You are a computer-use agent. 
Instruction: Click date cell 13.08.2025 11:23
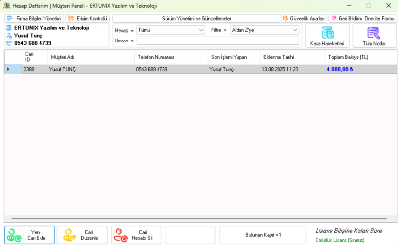pos(292,69)
